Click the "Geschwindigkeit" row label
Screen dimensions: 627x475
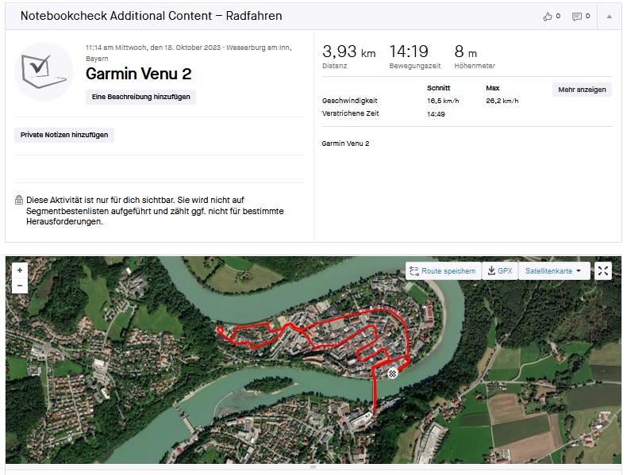pos(349,101)
